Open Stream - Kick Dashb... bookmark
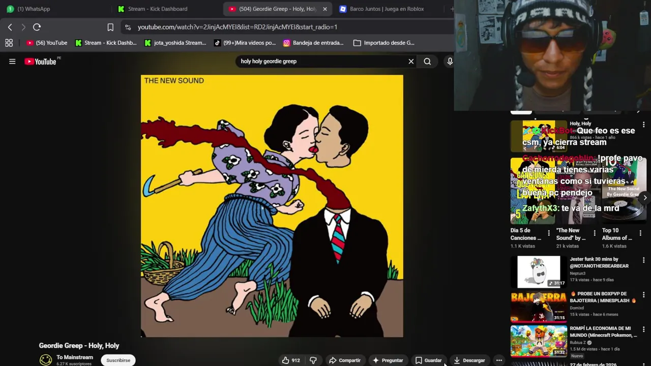The height and width of the screenshot is (366, 651). click(106, 43)
